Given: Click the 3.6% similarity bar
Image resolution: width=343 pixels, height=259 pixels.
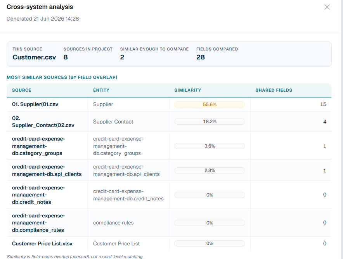Looking at the screenshot, I should [210, 146].
